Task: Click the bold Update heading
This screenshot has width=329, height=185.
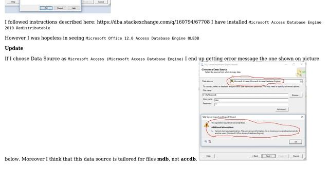Action: click(14, 48)
